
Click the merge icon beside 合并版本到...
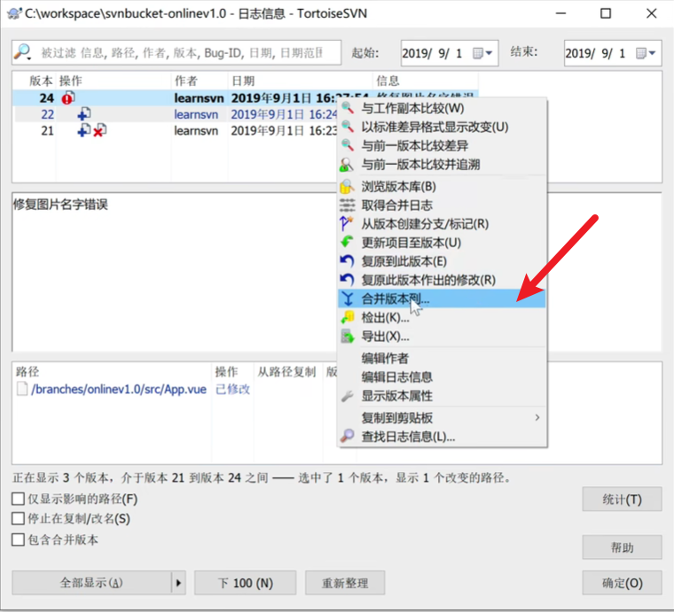(348, 298)
